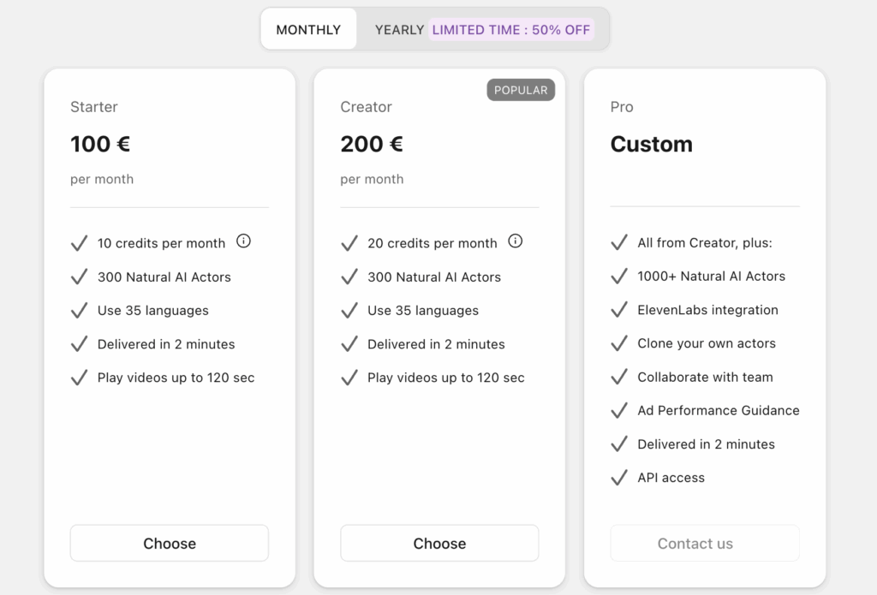The width and height of the screenshot is (877, 595).
Task: Click the 100 € price text
Action: click(100, 144)
